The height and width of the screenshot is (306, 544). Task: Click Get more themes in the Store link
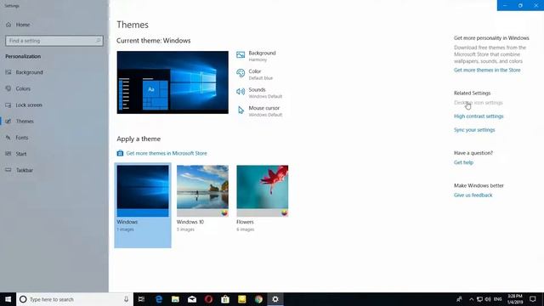[487, 70]
